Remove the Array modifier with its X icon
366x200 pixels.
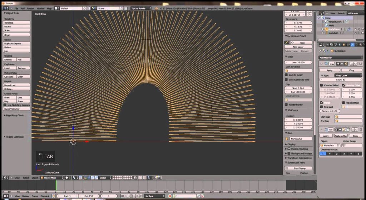[361, 64]
